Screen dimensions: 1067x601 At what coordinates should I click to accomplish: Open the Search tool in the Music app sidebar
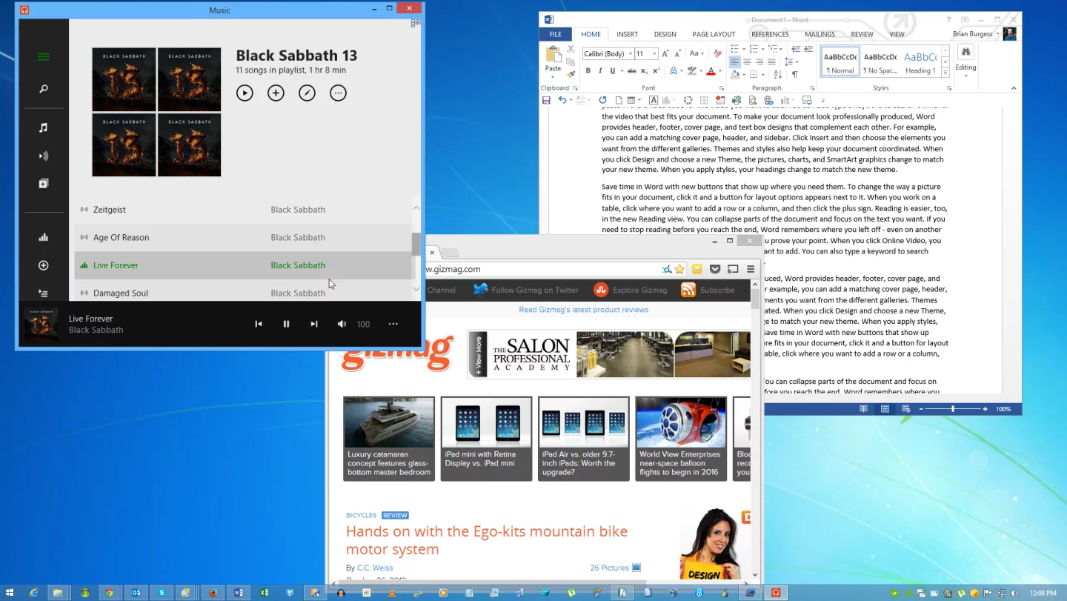click(43, 88)
